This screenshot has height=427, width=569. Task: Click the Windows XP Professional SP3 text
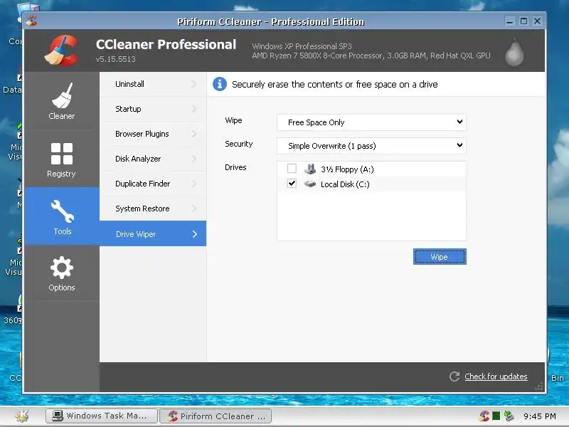pyautogui.click(x=302, y=46)
